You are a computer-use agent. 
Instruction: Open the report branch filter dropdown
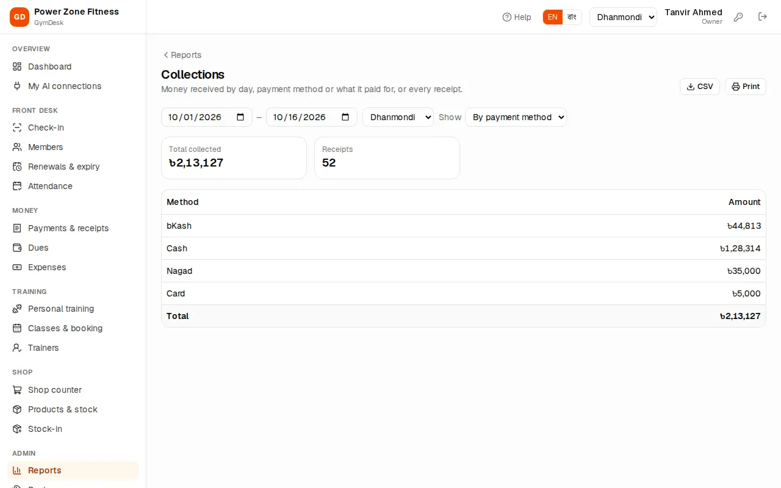(x=398, y=117)
